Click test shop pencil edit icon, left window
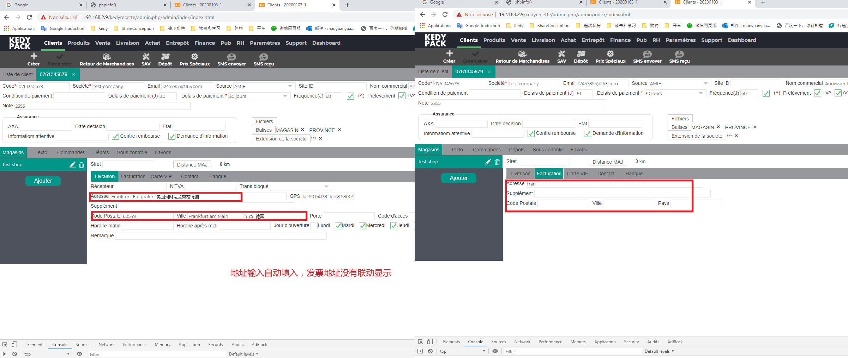This screenshot has width=848, height=358. [x=72, y=165]
